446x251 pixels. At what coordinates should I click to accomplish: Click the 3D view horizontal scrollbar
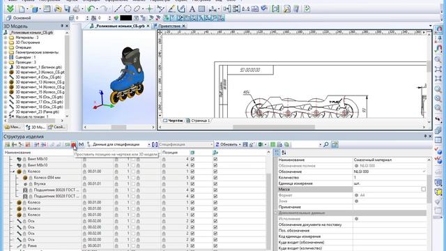[119, 127]
